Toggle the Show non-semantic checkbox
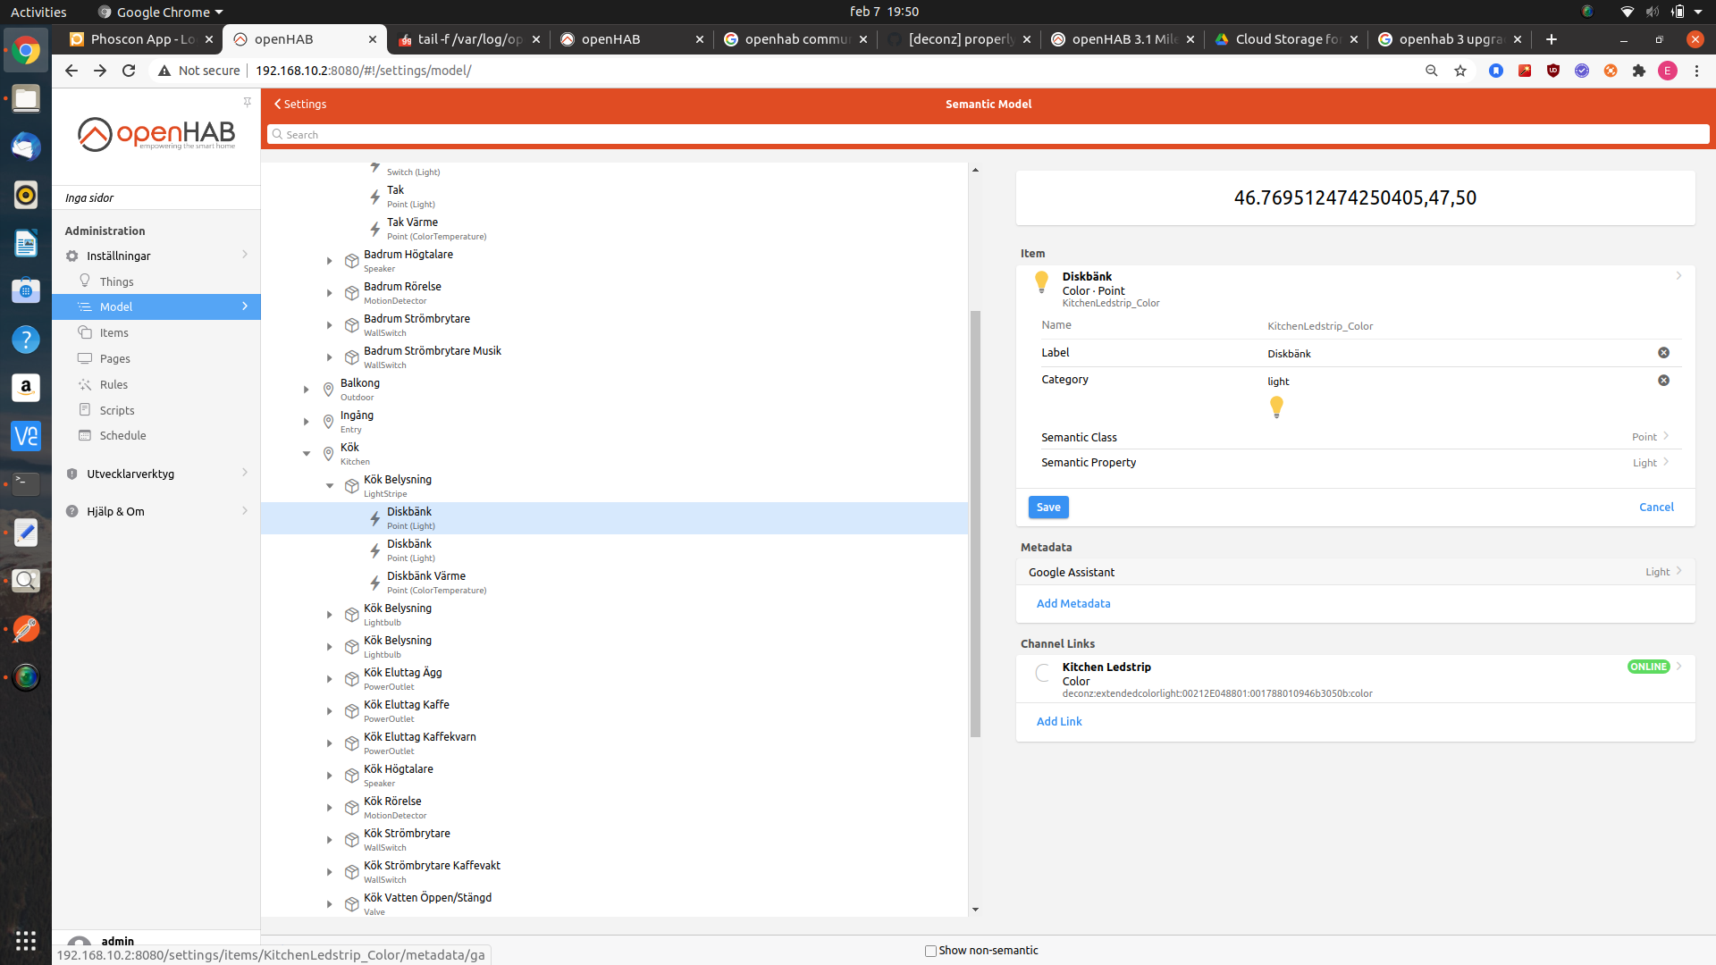The image size is (1716, 965). pyautogui.click(x=930, y=951)
